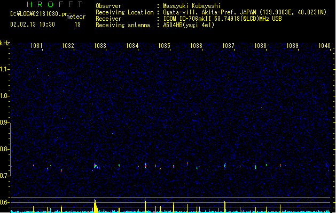Click the 0.8 frequency axis label
The image size is (336, 213).
pos(4,149)
